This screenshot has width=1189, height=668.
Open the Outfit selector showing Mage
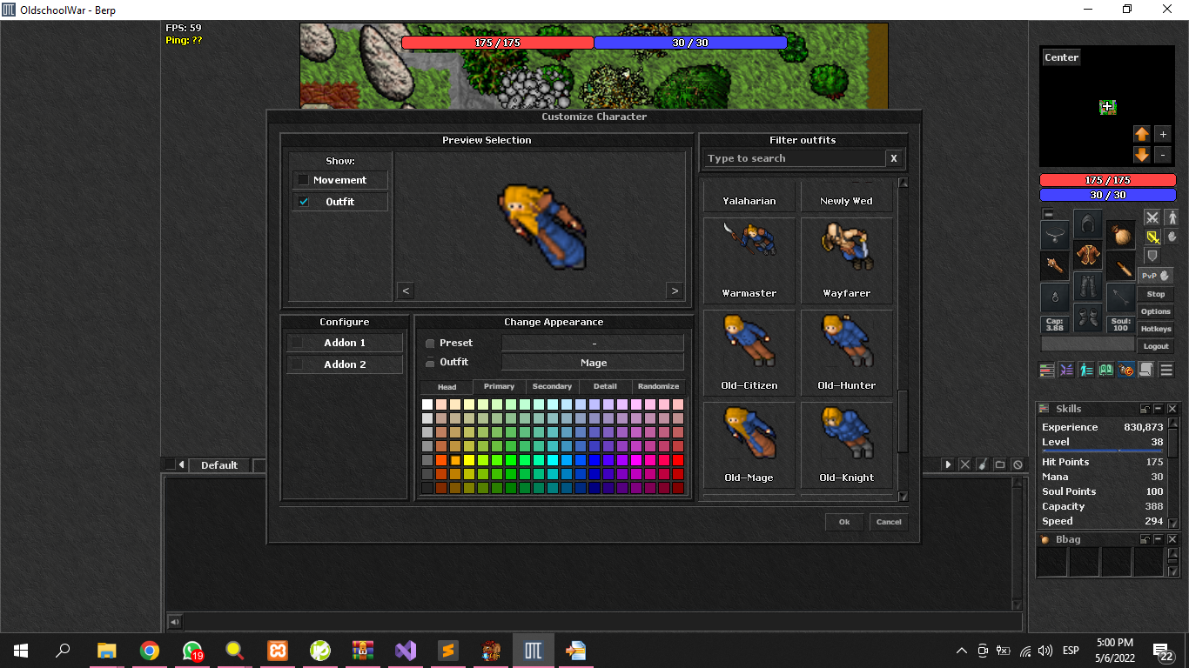click(x=593, y=363)
